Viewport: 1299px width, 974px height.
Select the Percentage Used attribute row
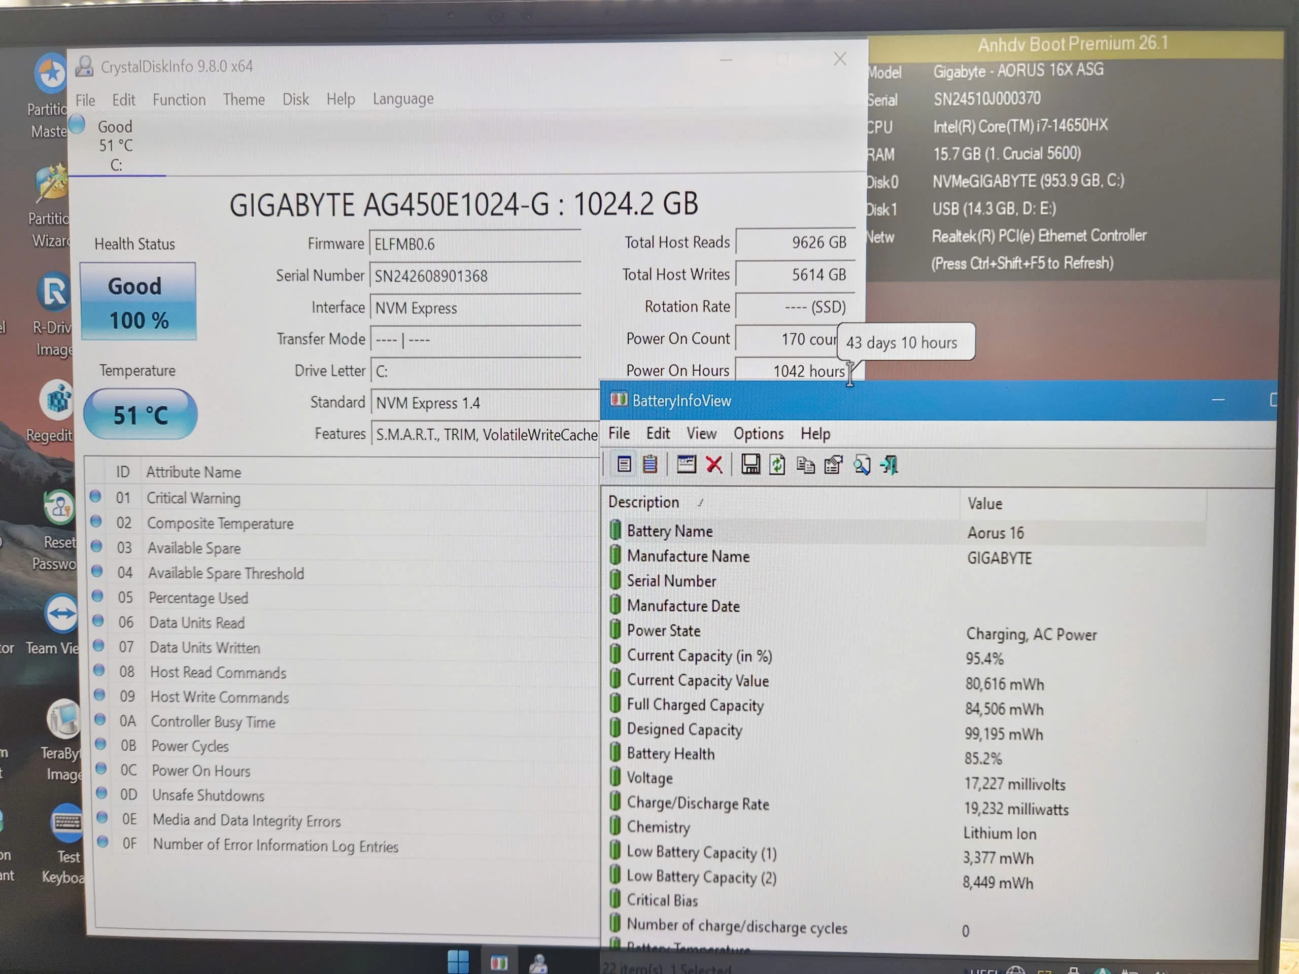point(346,598)
